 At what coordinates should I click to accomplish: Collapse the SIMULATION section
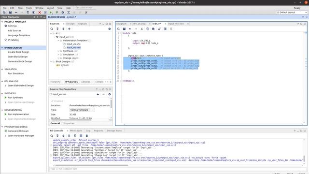click(2, 69)
